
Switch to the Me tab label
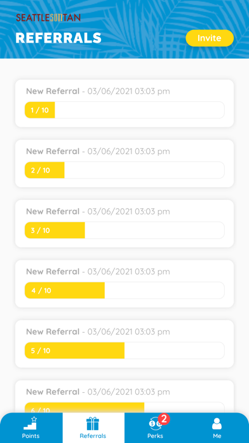(217, 435)
